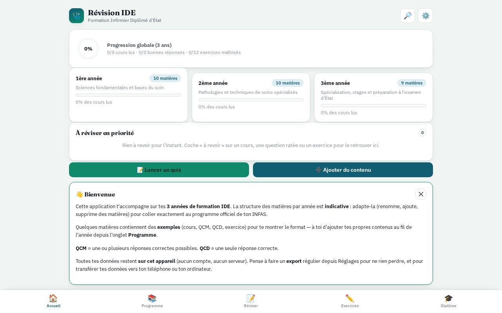
Task: Start a quiz with Lancer un quiz
Action: coord(159,170)
